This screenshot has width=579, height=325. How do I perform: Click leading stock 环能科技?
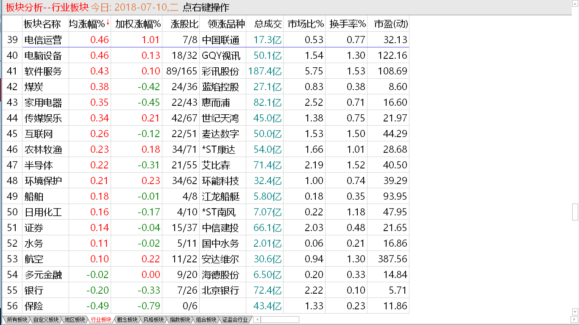point(220,181)
